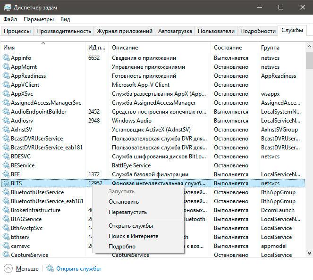Click the Меньше button label
The width and height of the screenshot is (313, 280).
pos(27,269)
